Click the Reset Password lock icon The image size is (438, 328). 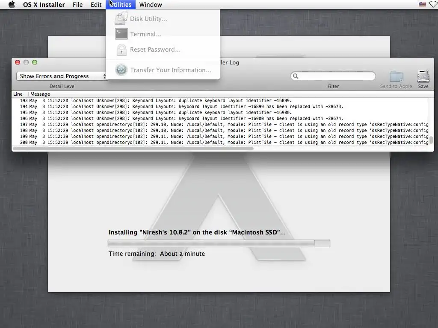pyautogui.click(x=121, y=50)
